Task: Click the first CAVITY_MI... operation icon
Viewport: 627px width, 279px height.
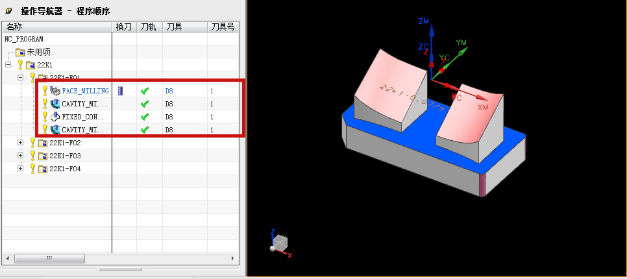Action: click(x=55, y=104)
